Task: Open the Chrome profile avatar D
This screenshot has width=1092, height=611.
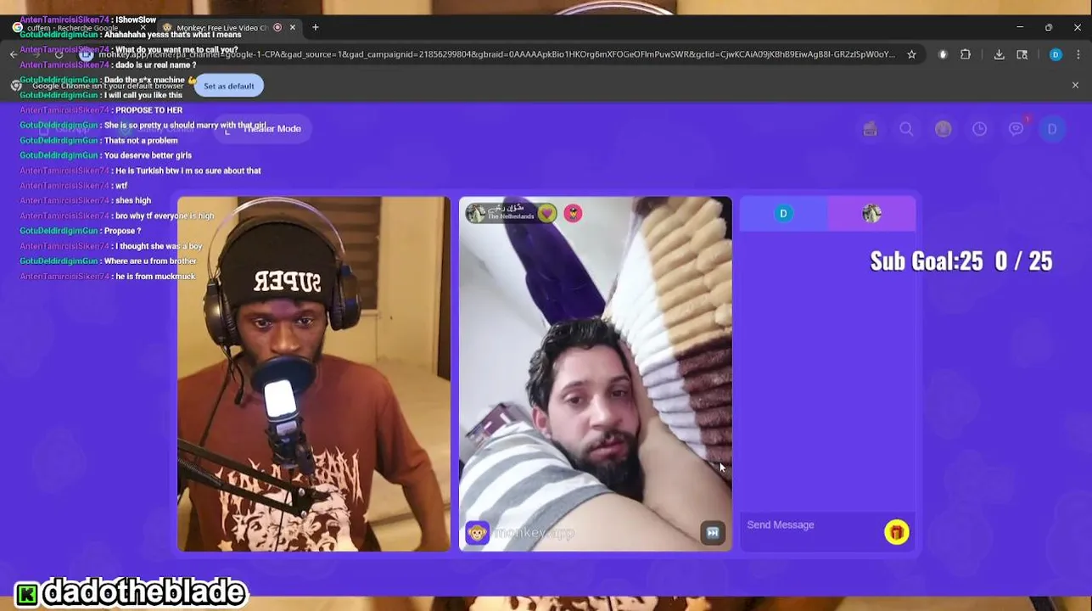Action: click(x=1056, y=54)
